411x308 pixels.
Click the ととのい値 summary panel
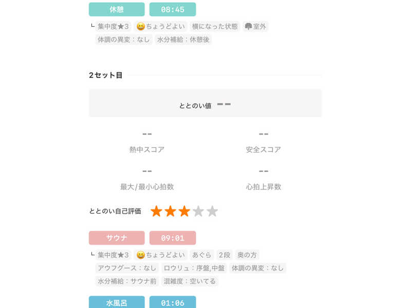(x=205, y=104)
